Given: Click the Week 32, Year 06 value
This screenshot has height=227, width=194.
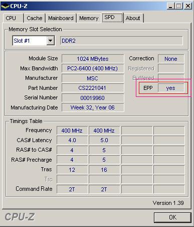Looking at the screenshot, I should click(x=93, y=107).
